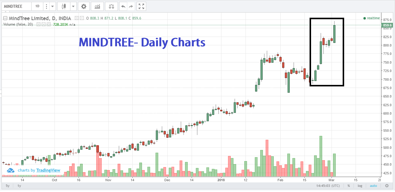
Task: Click the open value 808.3
Action: (x=95, y=18)
